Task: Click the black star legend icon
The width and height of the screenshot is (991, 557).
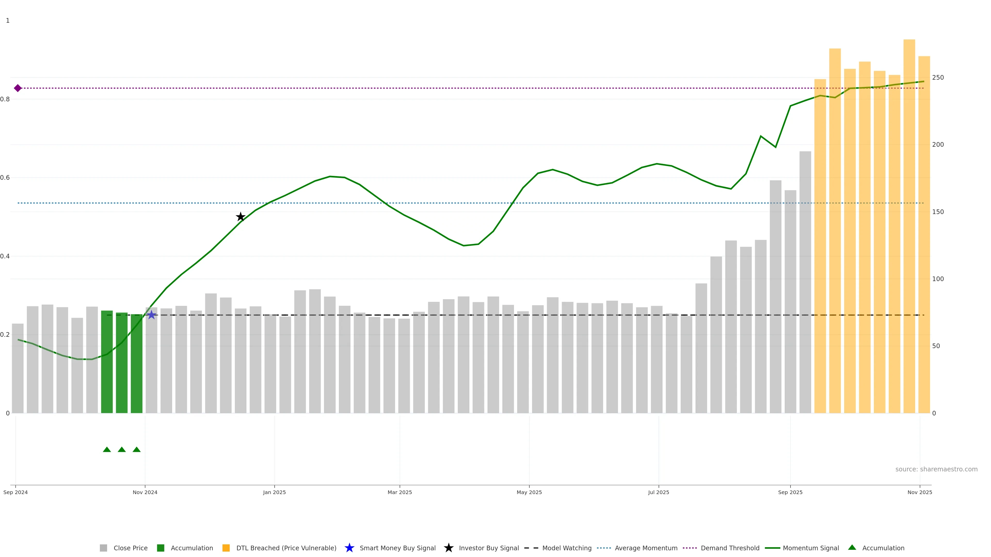Action: [449, 548]
